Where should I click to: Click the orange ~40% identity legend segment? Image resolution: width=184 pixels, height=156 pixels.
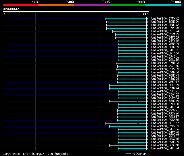tap(56, 5)
